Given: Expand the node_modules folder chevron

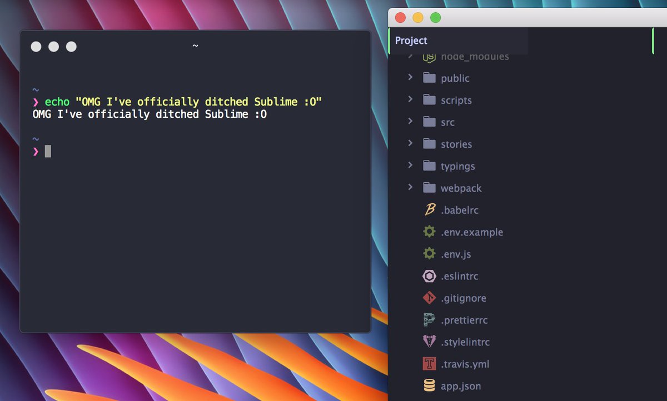Looking at the screenshot, I should (x=410, y=56).
